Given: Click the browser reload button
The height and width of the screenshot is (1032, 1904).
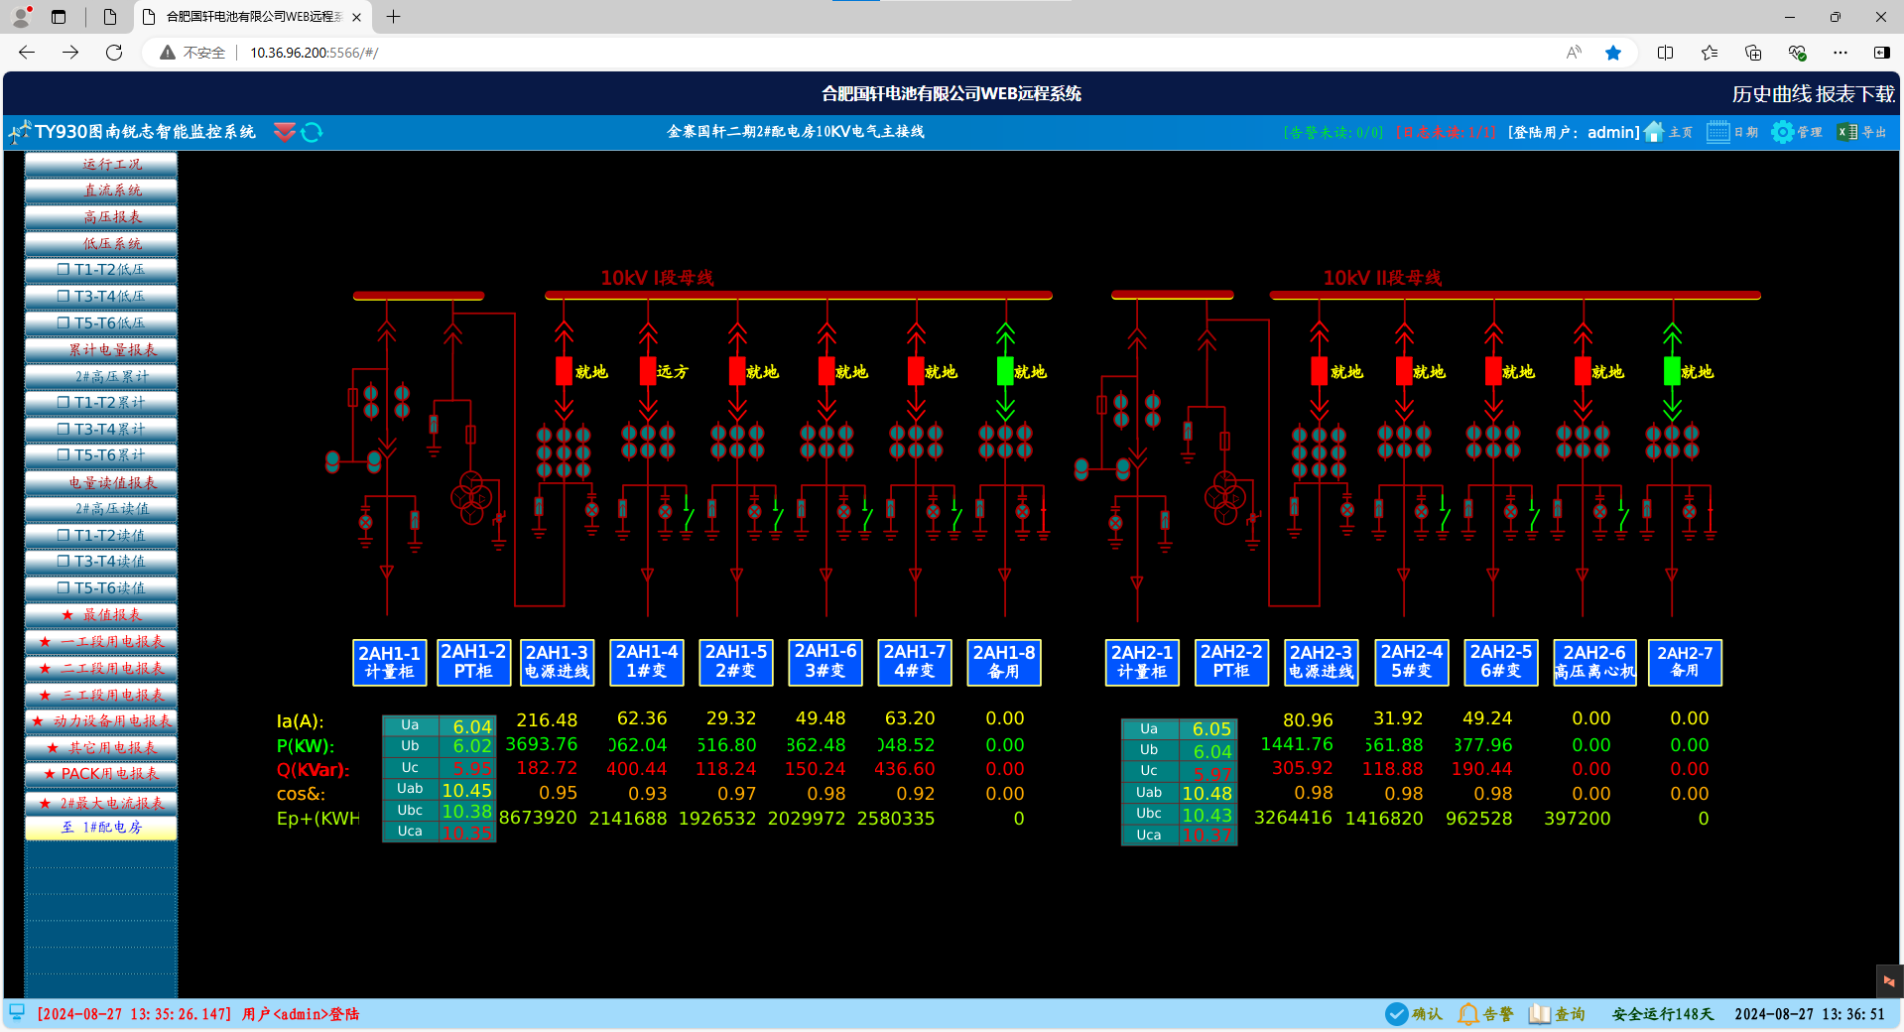Looking at the screenshot, I should [x=114, y=53].
